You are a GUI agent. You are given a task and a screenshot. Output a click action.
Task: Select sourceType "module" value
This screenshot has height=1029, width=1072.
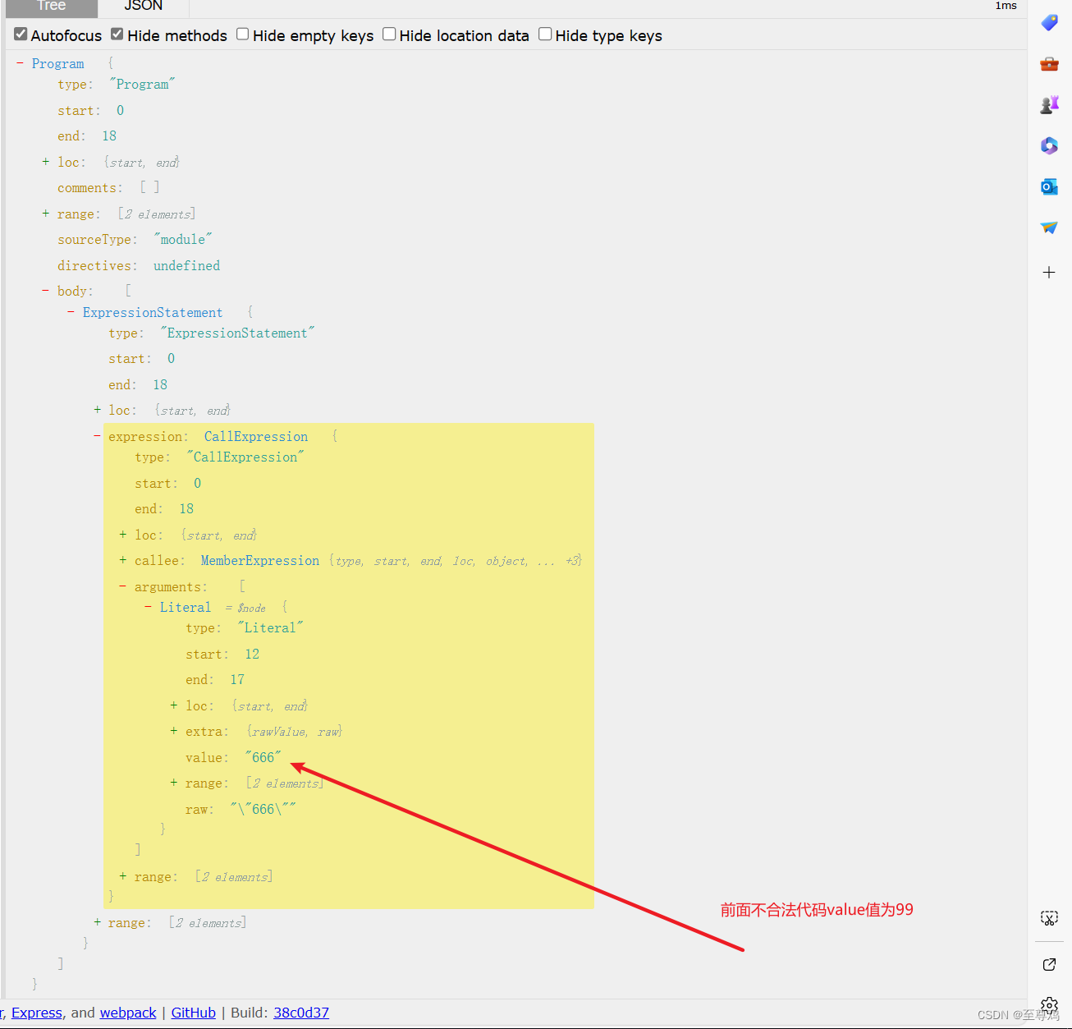coord(183,239)
